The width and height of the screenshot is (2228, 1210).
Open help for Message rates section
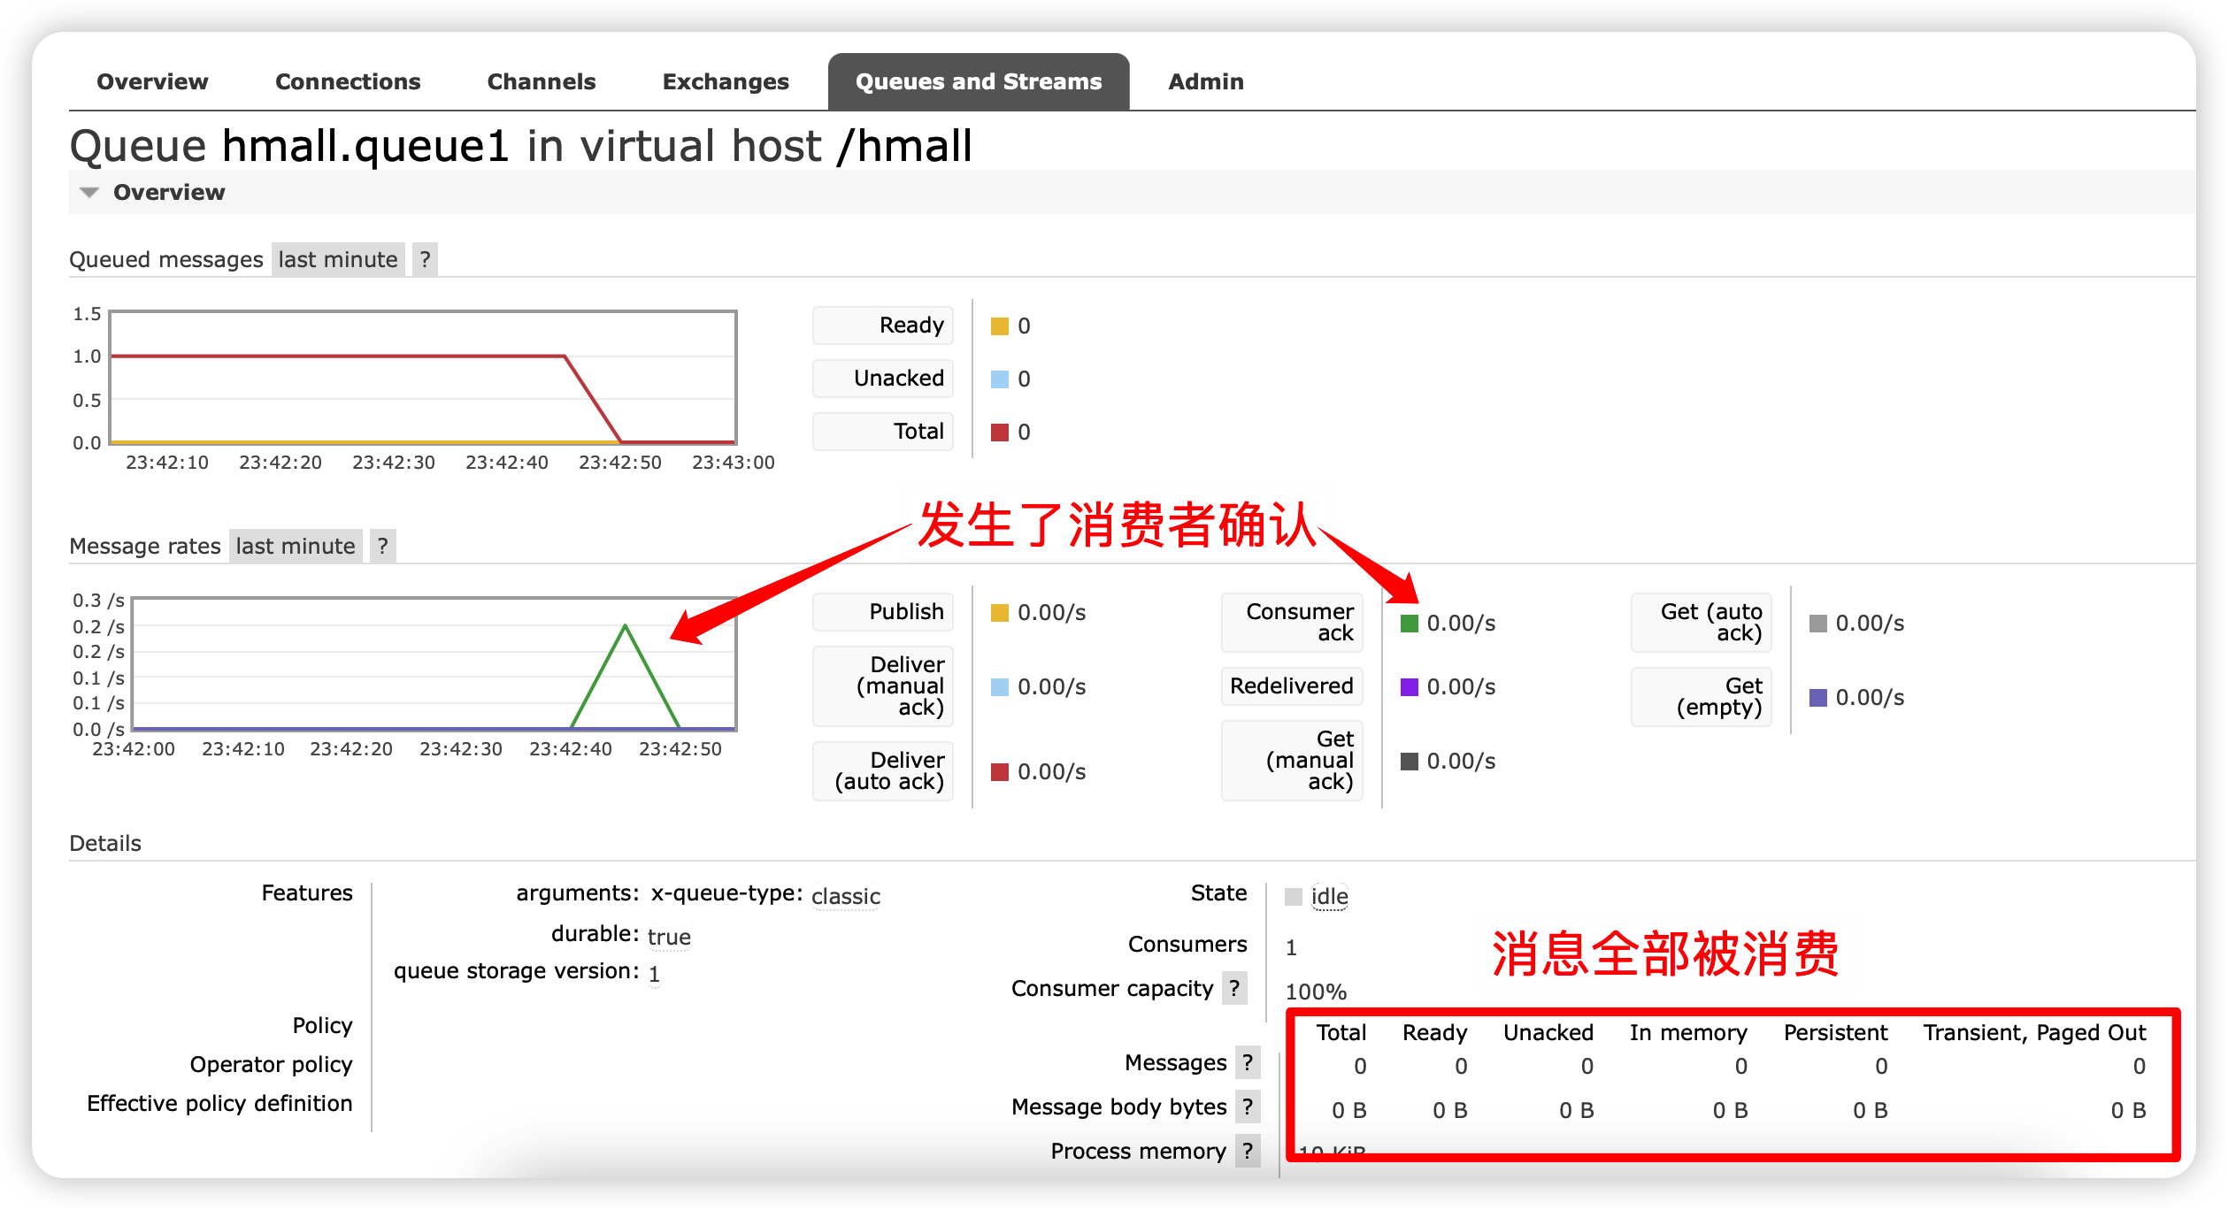(382, 545)
